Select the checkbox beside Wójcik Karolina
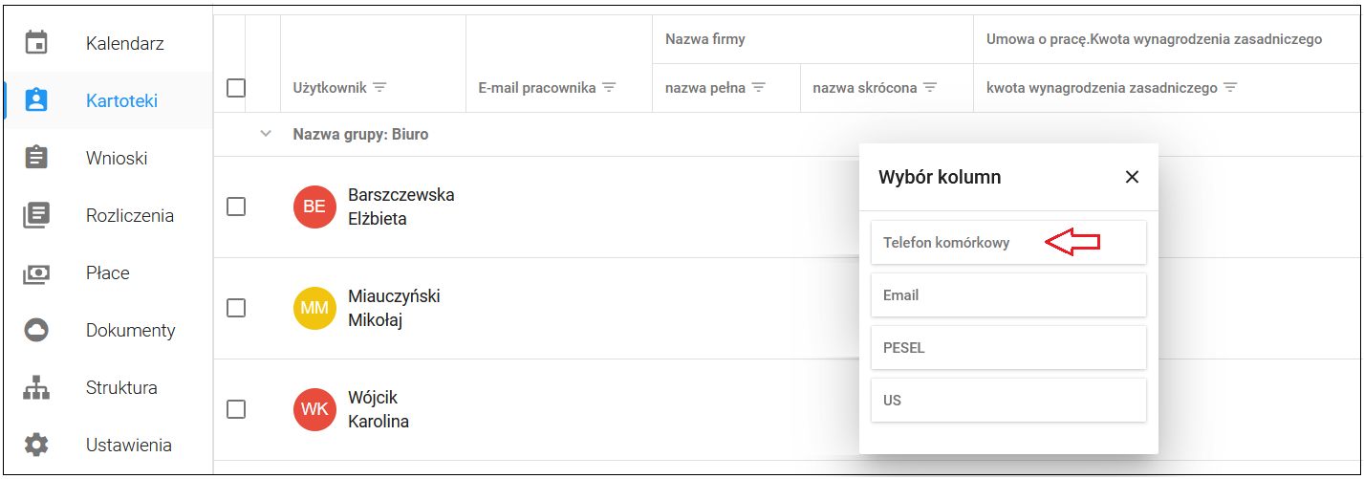Screen dimensions: 1364x479 (236, 409)
